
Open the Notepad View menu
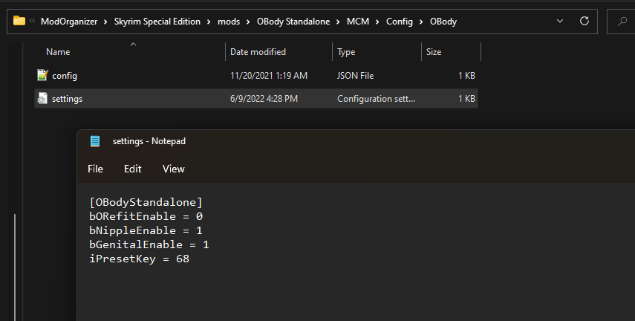pyautogui.click(x=173, y=169)
